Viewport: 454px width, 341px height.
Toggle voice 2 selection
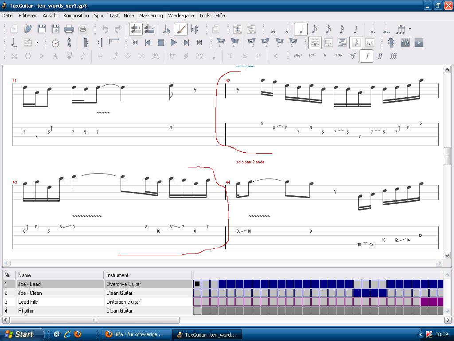tap(149, 29)
